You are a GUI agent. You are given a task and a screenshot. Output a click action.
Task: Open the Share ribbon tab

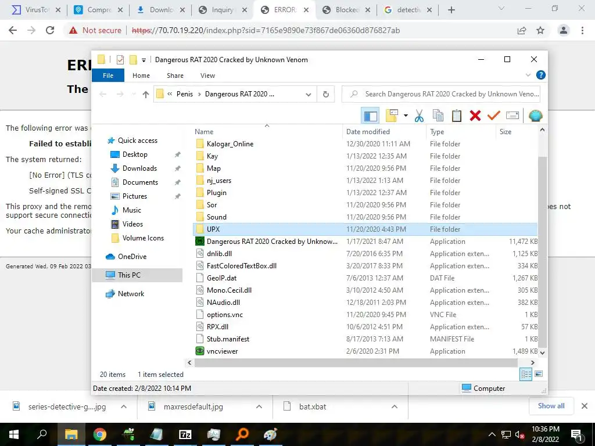[x=175, y=75]
